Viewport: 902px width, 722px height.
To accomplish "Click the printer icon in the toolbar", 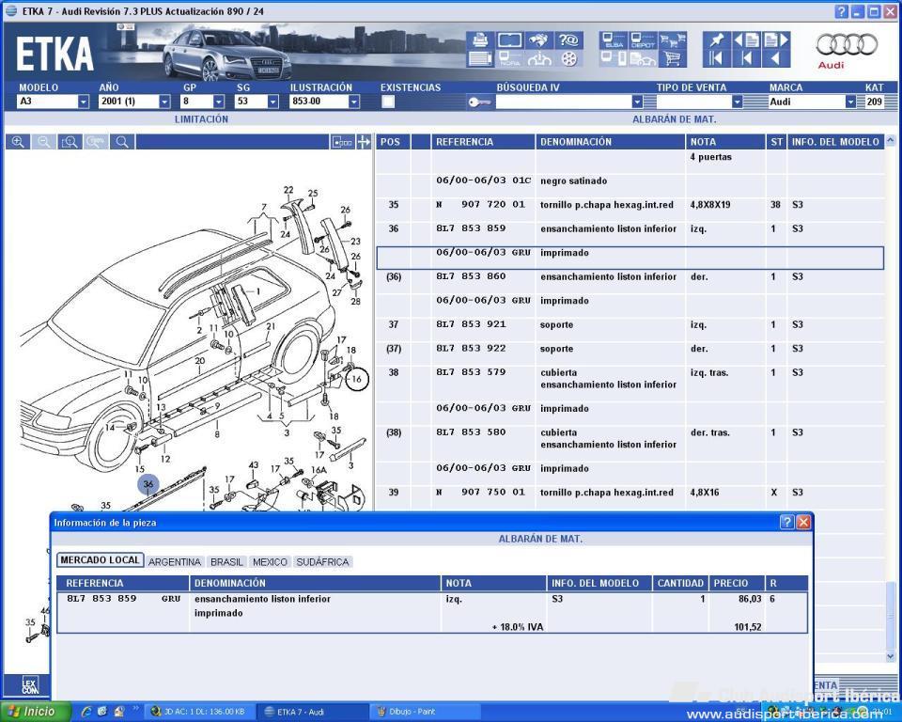I will point(480,39).
